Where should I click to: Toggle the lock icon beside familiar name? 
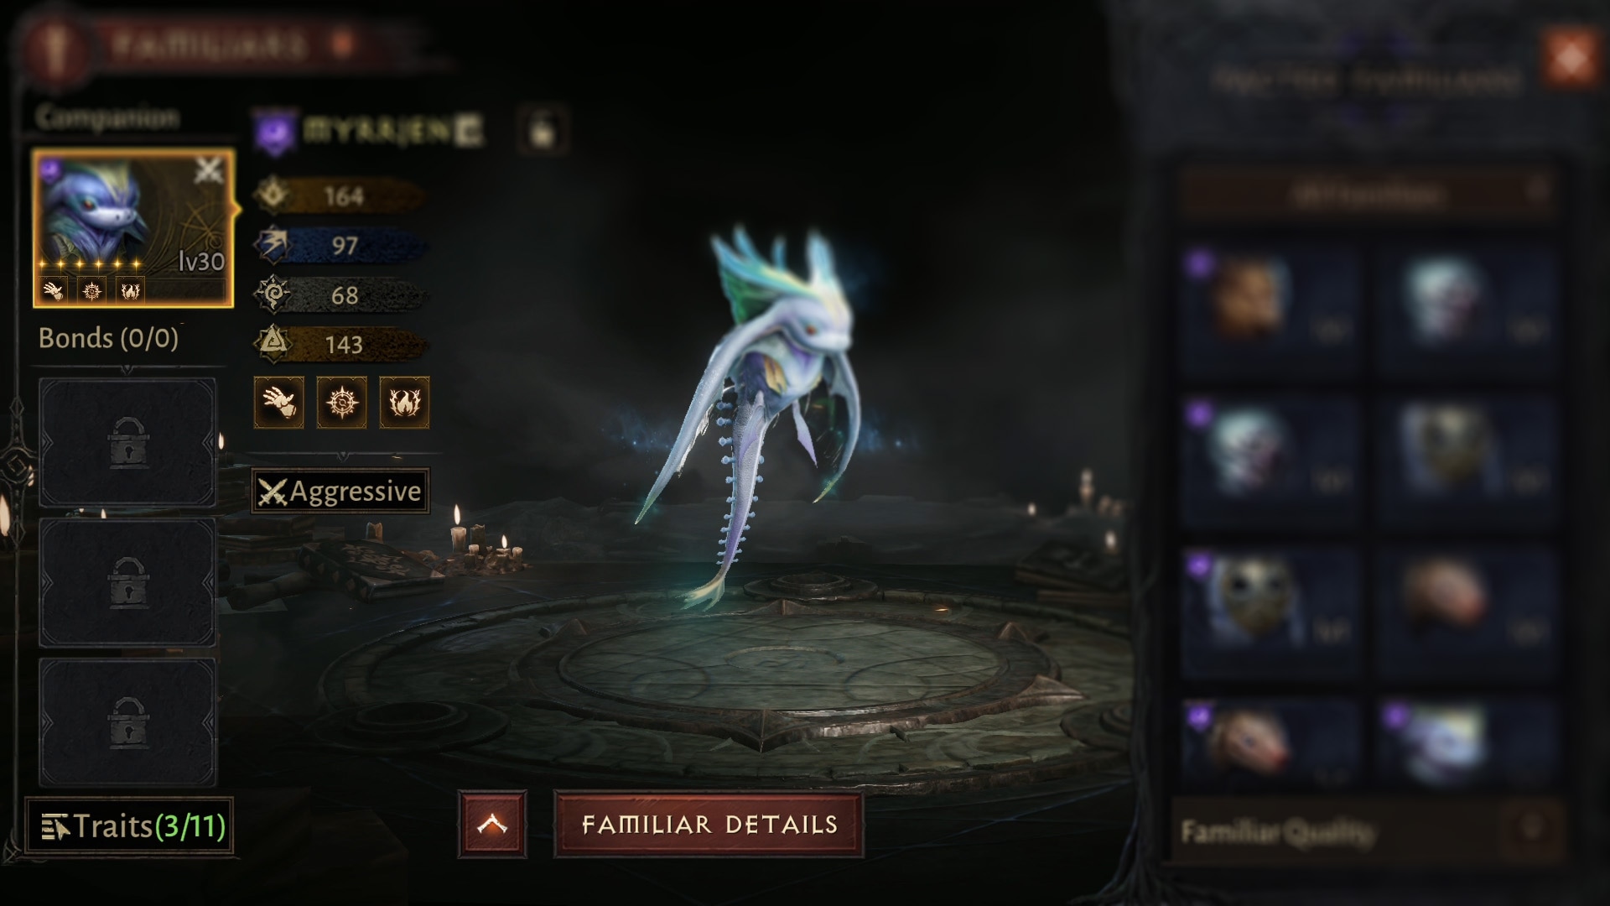click(x=543, y=130)
